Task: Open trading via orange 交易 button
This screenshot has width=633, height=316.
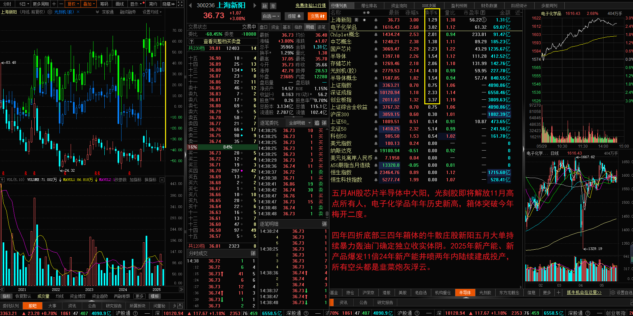Action: pos(317,16)
